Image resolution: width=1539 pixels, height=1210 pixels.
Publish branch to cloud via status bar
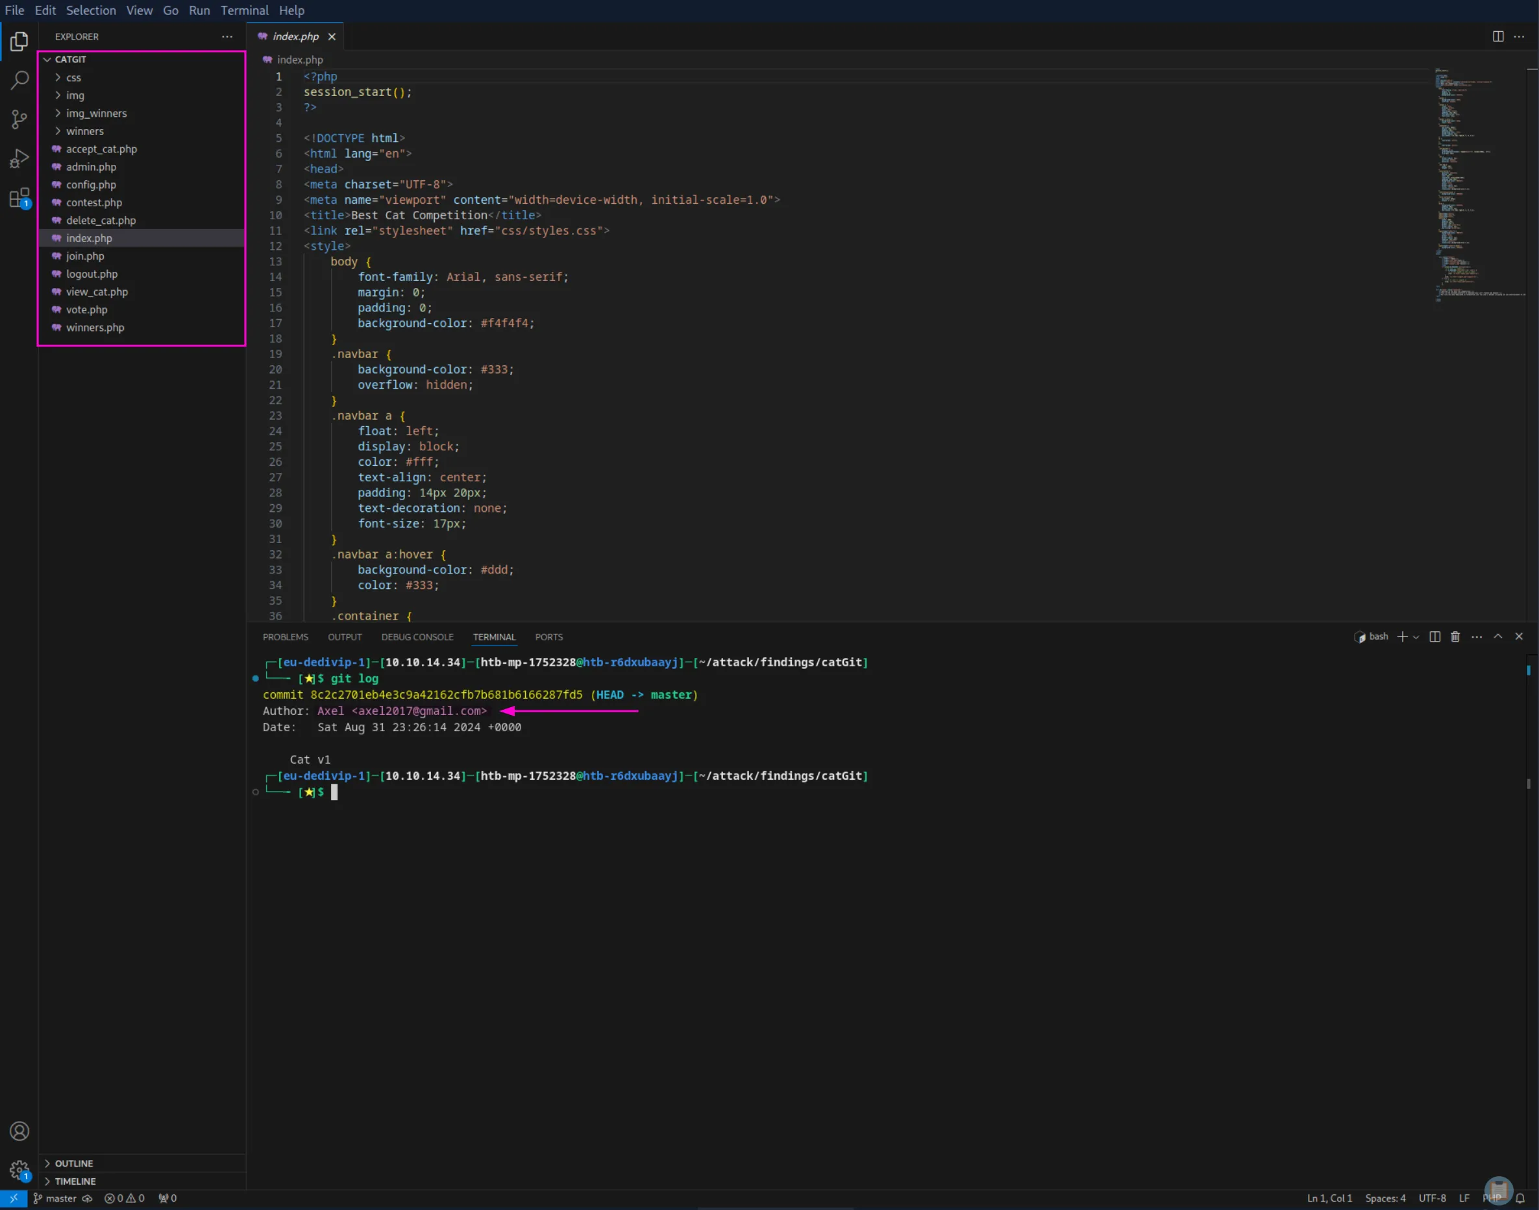click(87, 1199)
